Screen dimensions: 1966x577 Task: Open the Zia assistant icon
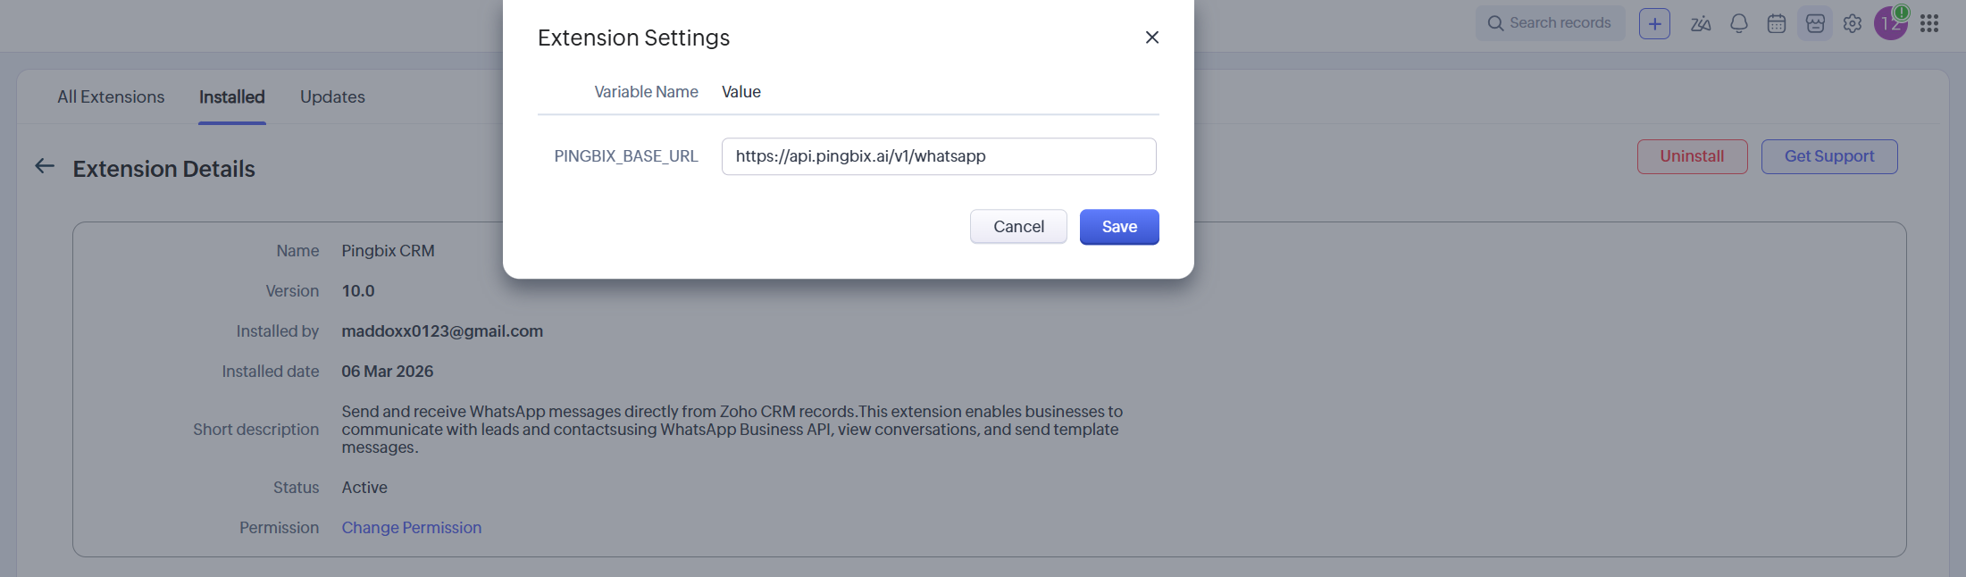pos(1701,24)
